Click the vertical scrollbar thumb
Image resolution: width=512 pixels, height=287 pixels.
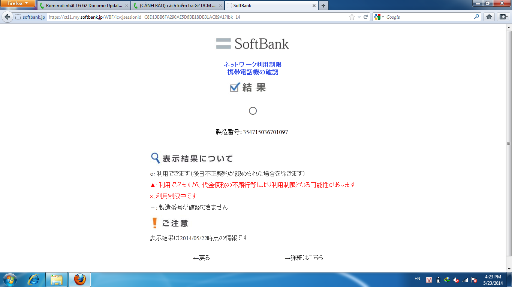pos(509,143)
